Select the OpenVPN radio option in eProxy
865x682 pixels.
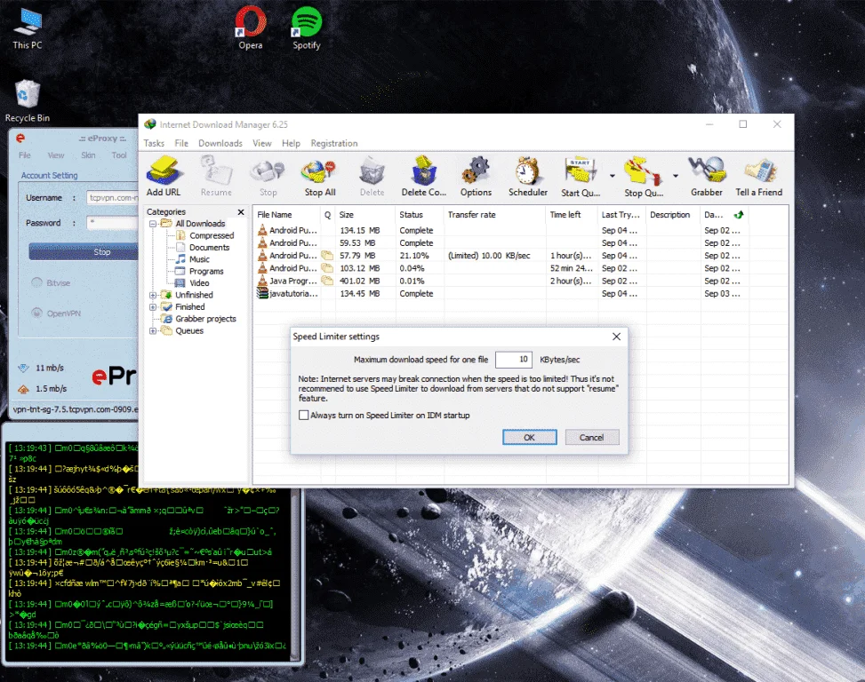click(37, 313)
